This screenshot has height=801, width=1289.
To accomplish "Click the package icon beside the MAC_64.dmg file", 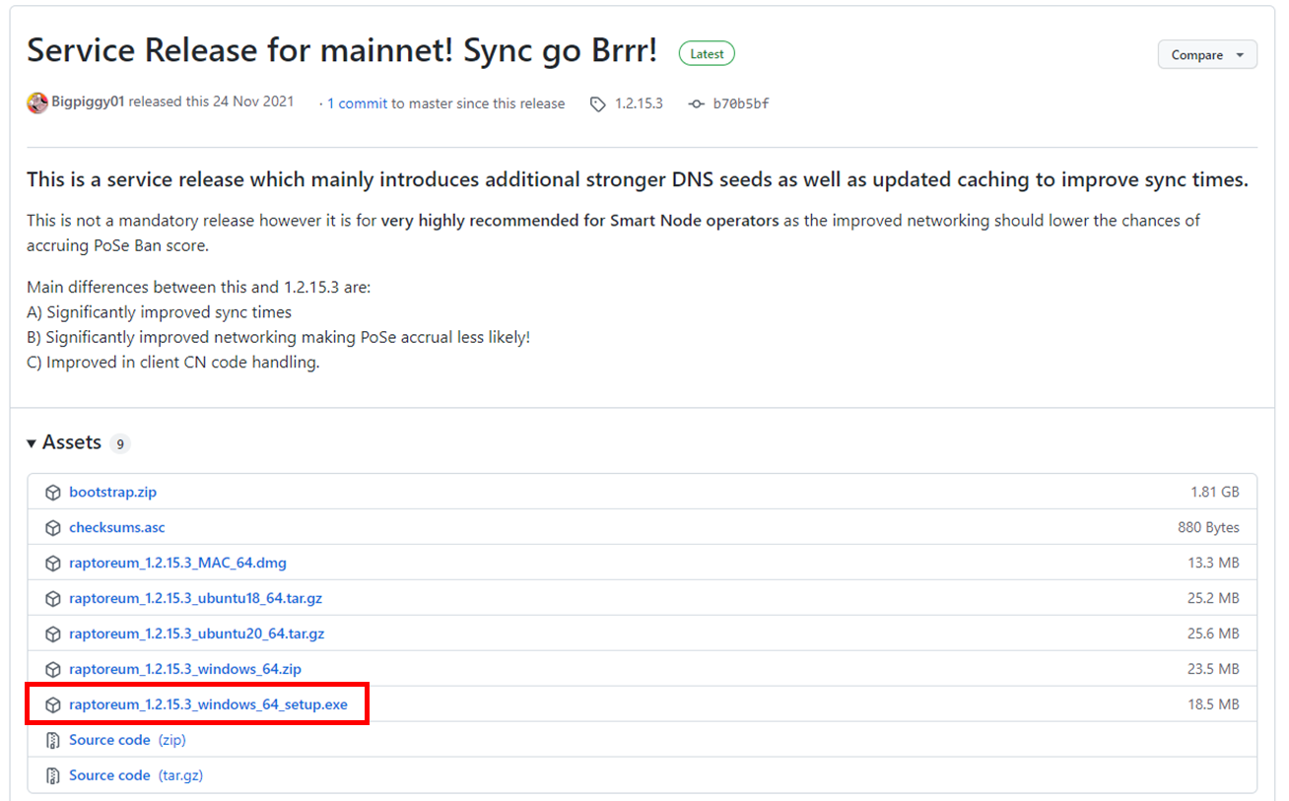I will click(x=53, y=563).
